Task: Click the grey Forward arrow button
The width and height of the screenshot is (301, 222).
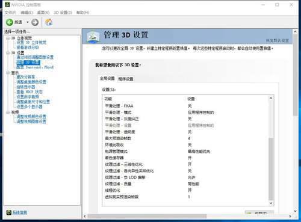Action: pyautogui.click(x=35, y=22)
